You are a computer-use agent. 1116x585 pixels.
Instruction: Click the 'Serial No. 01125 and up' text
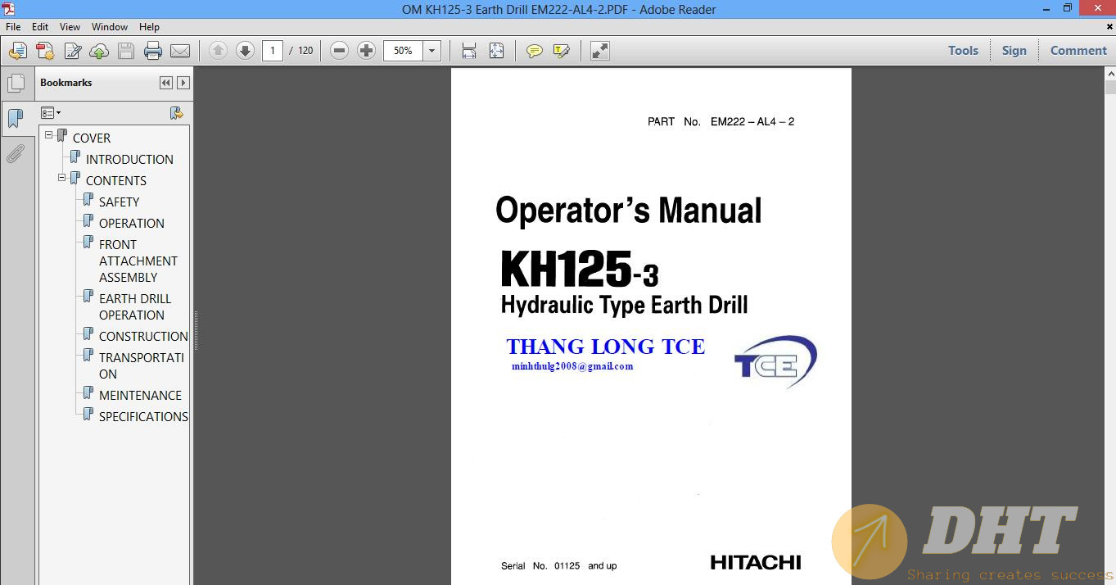pyautogui.click(x=558, y=566)
